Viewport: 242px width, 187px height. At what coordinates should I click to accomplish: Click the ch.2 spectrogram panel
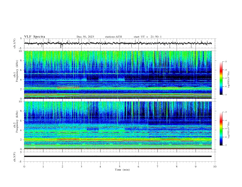(118, 125)
